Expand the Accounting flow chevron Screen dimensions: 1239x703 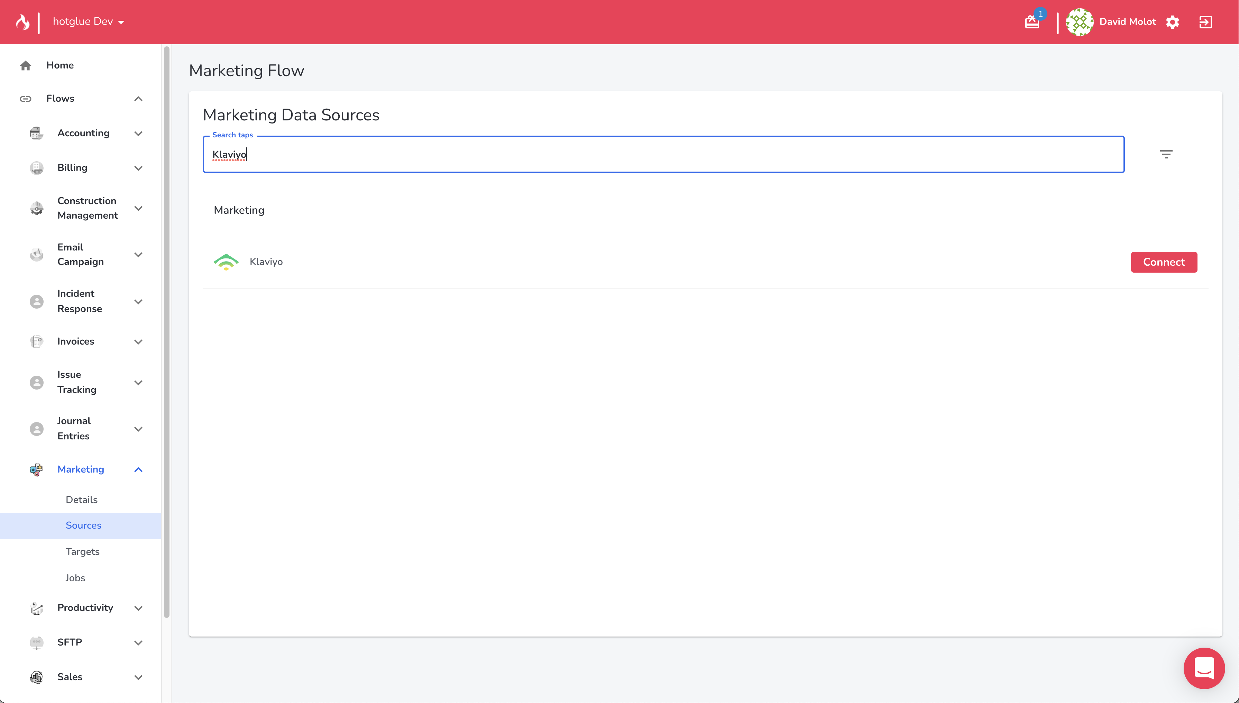tap(138, 133)
